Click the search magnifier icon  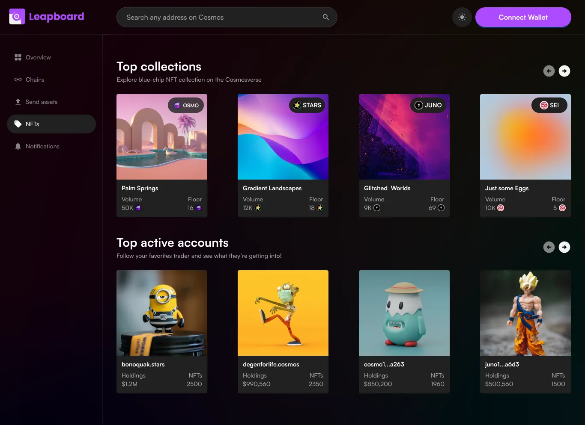point(326,17)
